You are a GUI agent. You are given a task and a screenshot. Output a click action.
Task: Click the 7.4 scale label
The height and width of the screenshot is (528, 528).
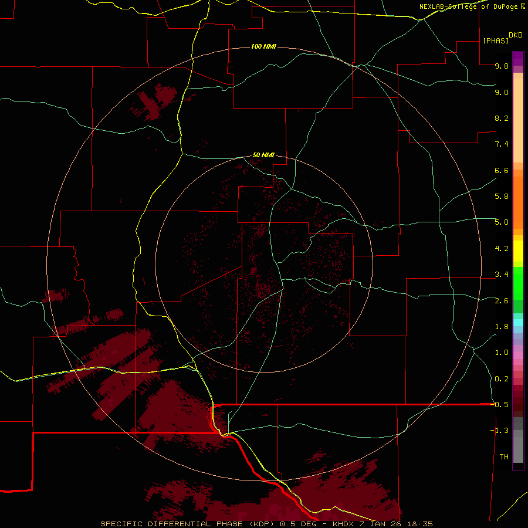(x=502, y=144)
